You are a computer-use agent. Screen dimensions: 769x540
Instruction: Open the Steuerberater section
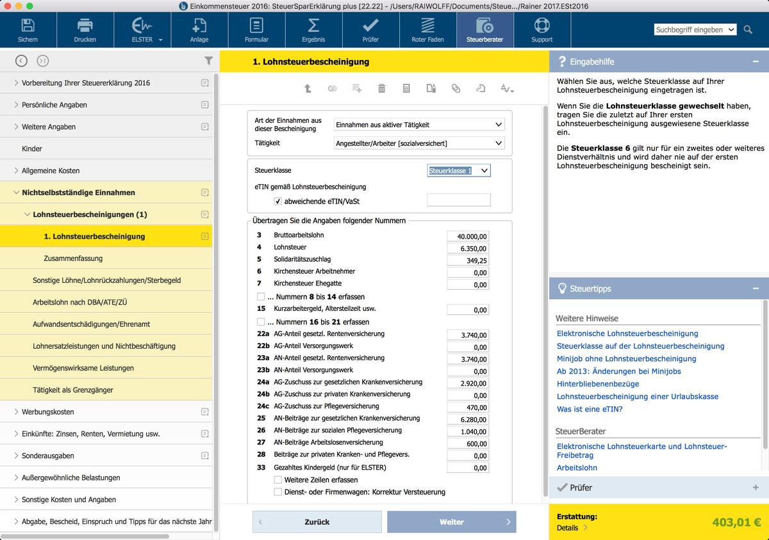484,30
